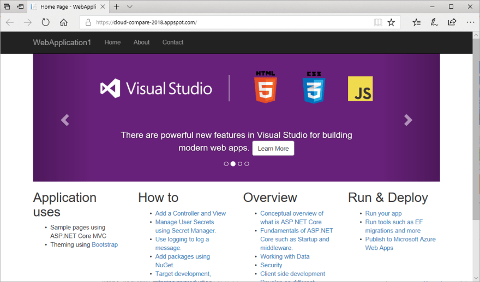Open Run your app link
The image size is (480, 282).
tap(383, 213)
